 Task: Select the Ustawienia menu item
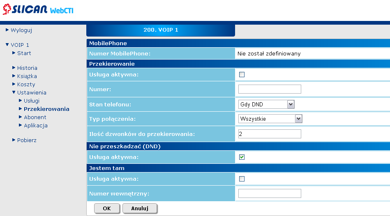pyautogui.click(x=32, y=92)
